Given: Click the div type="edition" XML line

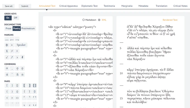Looking at the screenshot, I should tap(72, 27).
